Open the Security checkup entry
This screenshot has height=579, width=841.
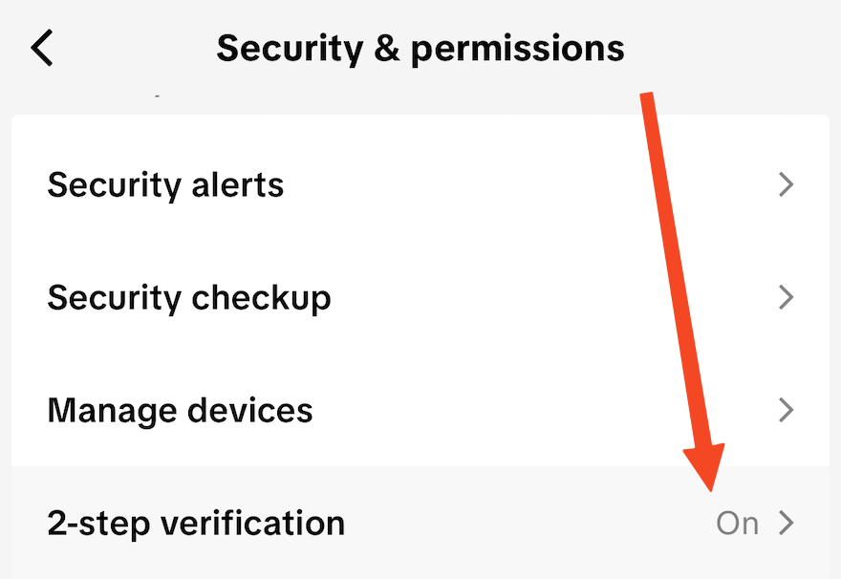(189, 298)
